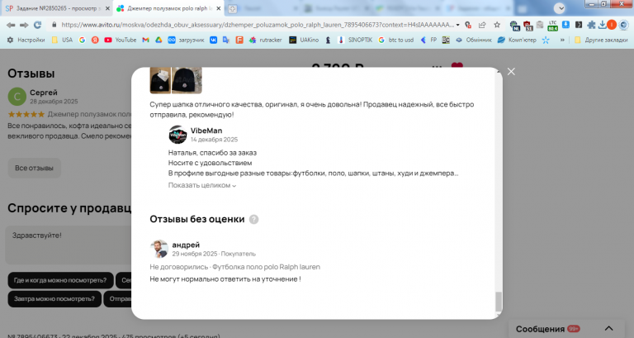Open a new tab with the plus button
The image size is (634, 338).
pyautogui.click(x=233, y=8)
